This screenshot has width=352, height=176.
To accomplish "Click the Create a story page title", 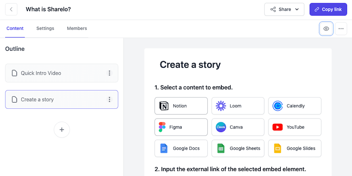I will [190, 65].
